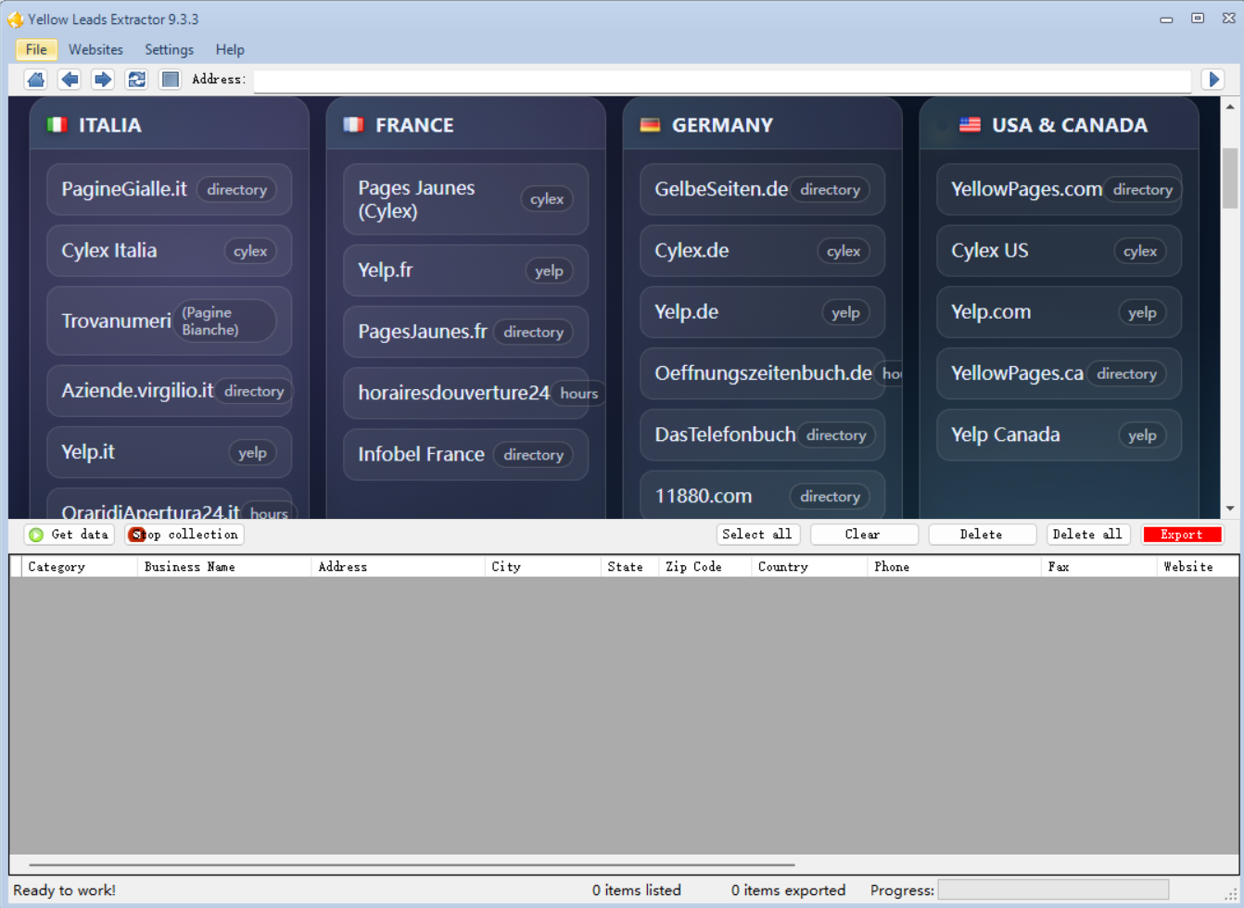Click the Refresh page icon
The height and width of the screenshot is (908, 1244).
click(136, 80)
